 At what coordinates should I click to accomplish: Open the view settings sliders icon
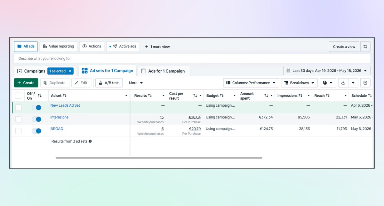[365, 46]
